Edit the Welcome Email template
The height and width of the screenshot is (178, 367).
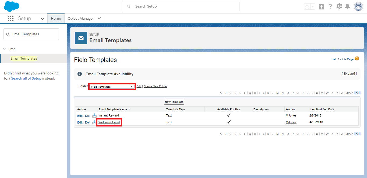(x=80, y=122)
